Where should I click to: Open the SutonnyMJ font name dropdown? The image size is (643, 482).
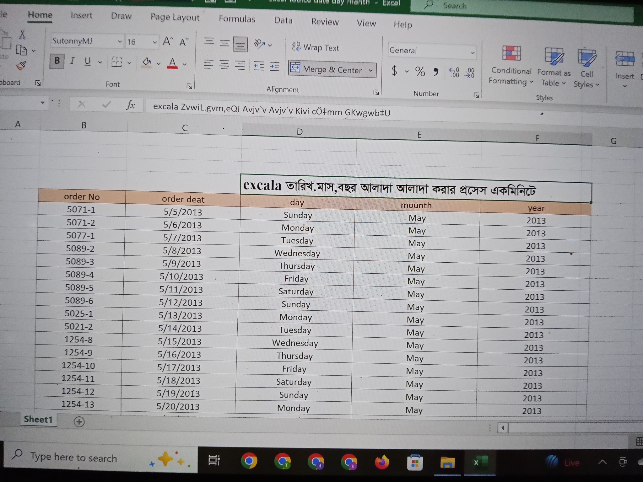click(x=120, y=41)
